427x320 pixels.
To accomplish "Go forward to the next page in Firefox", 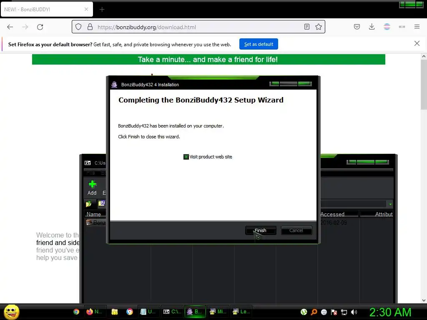I will pyautogui.click(x=25, y=27).
